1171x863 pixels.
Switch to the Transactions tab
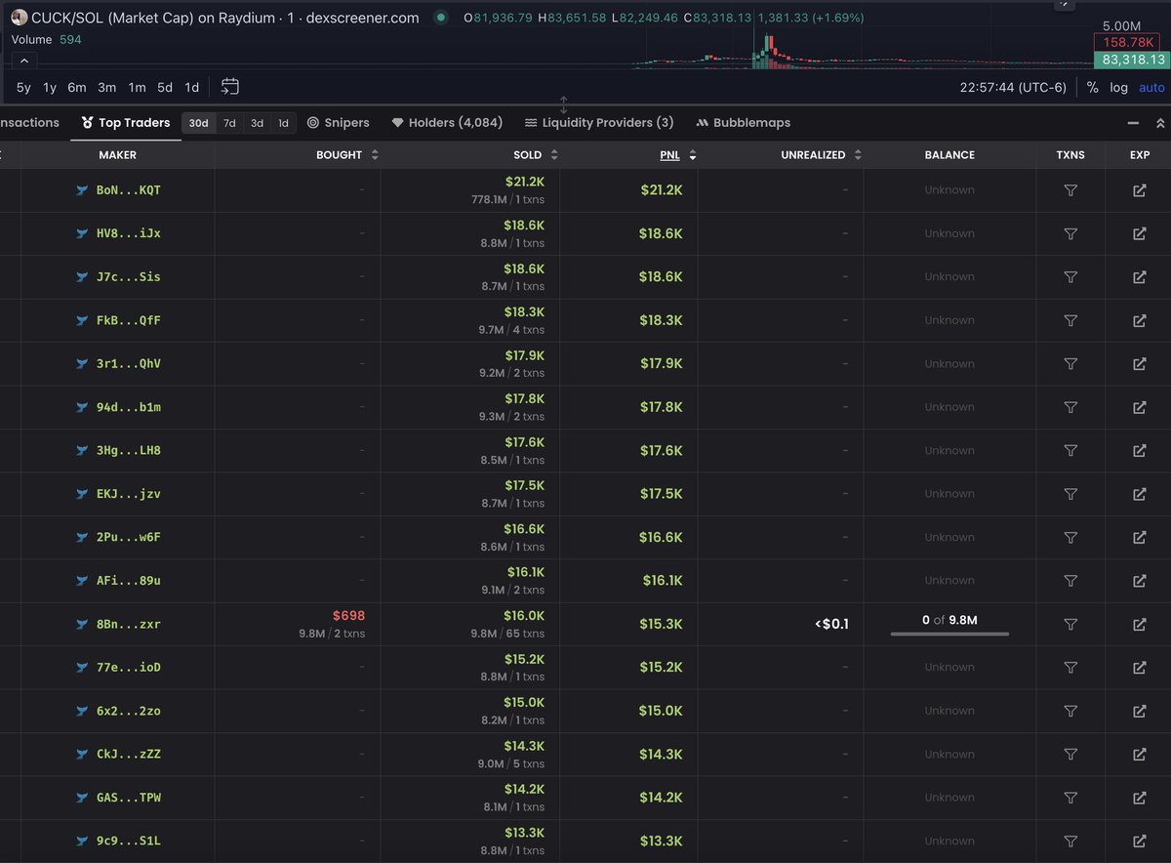pos(29,123)
